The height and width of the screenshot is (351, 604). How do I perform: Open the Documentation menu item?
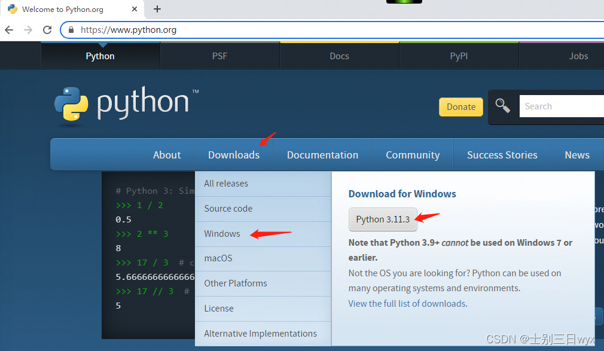pyautogui.click(x=322, y=154)
